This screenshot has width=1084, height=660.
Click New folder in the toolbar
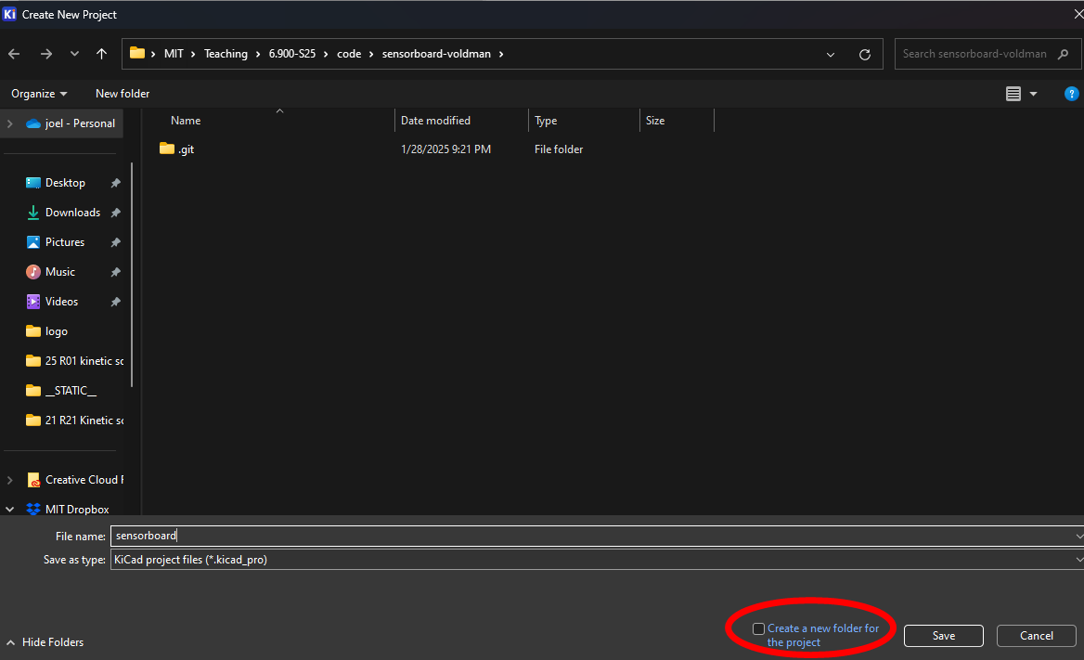123,94
